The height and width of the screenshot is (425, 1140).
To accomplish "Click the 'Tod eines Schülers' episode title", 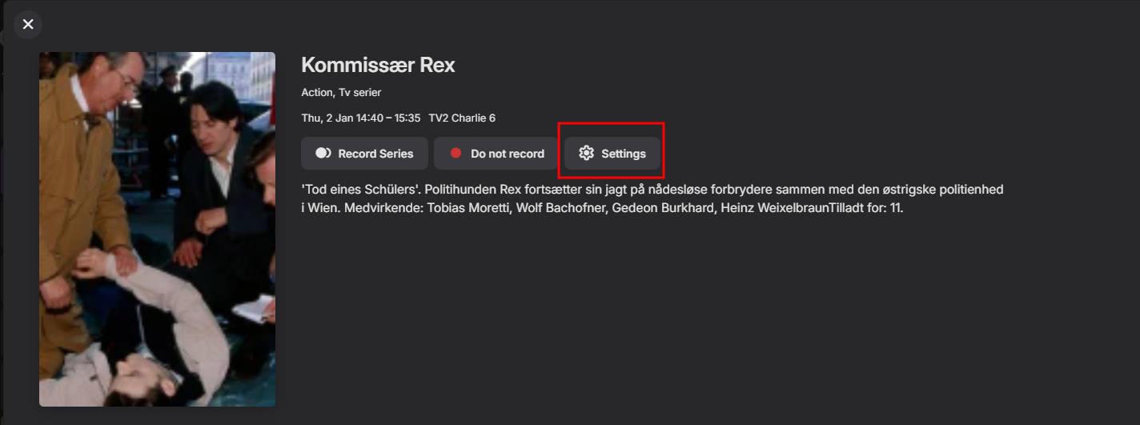I will pyautogui.click(x=360, y=190).
